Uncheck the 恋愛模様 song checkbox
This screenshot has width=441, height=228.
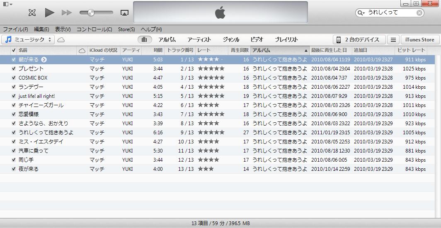14,114
